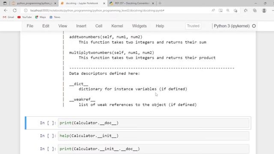274x154 pixels.
Task: Switch to the python_programming folder tab
Action: coord(34,3)
